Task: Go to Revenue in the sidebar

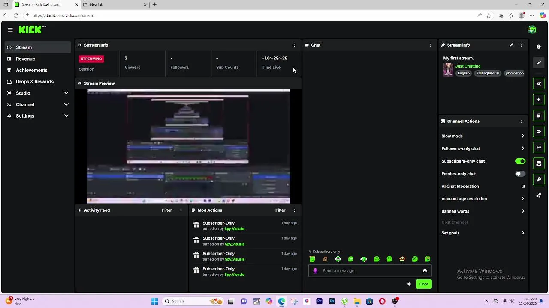Action: (x=38, y=59)
